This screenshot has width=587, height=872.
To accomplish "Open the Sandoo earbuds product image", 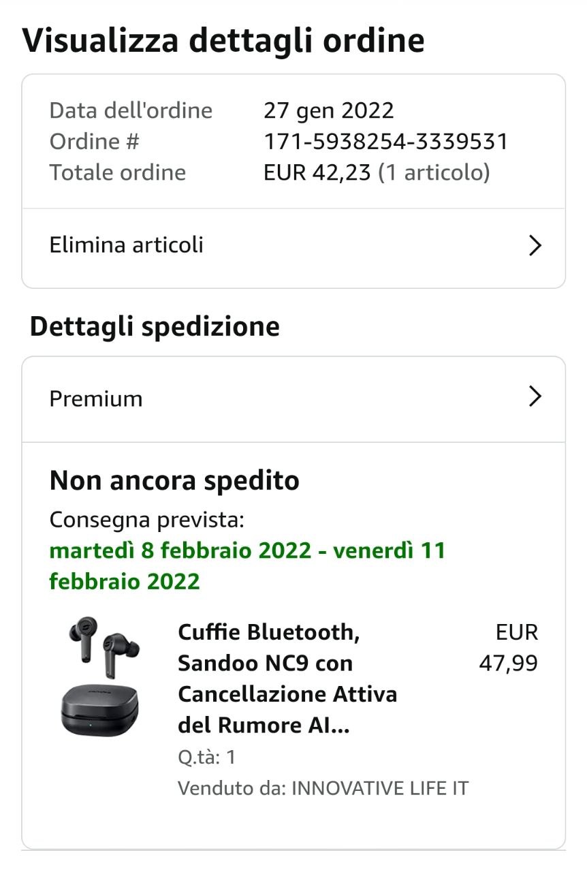I will pyautogui.click(x=101, y=676).
